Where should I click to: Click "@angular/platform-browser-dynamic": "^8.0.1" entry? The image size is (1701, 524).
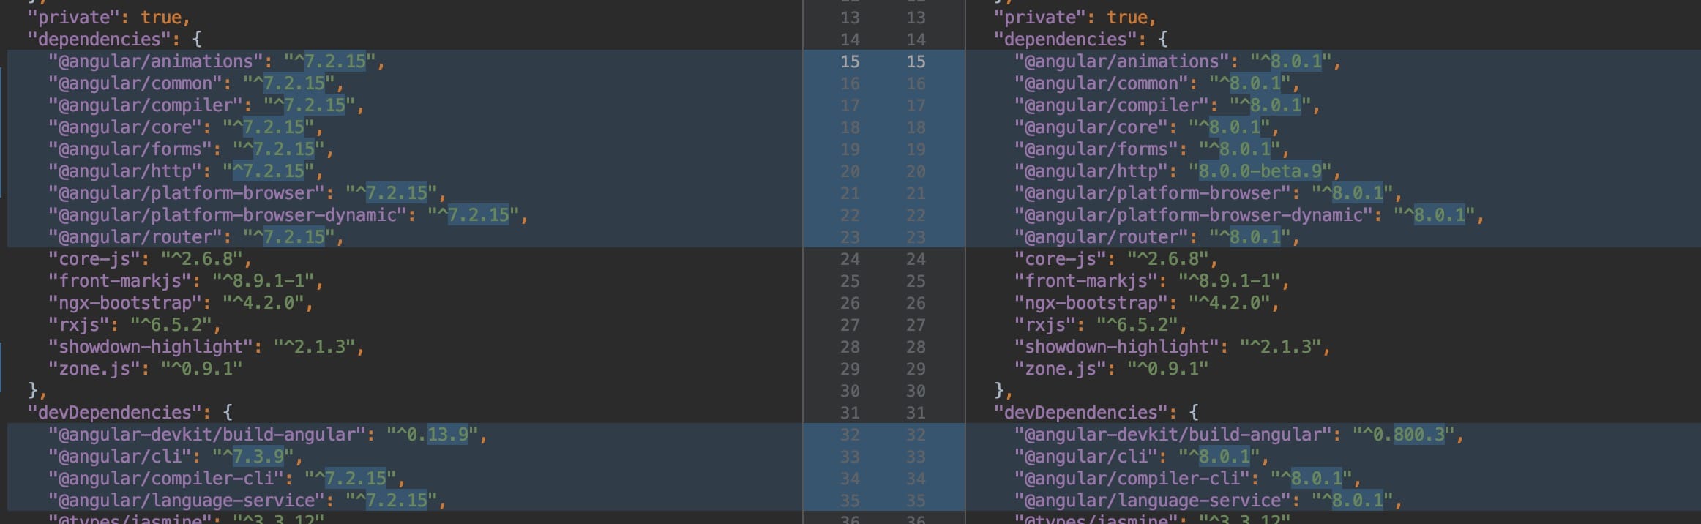click(1249, 215)
